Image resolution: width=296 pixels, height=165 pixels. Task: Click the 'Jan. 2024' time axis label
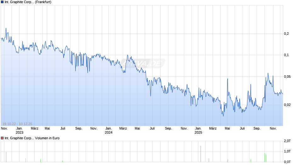[109, 130]
